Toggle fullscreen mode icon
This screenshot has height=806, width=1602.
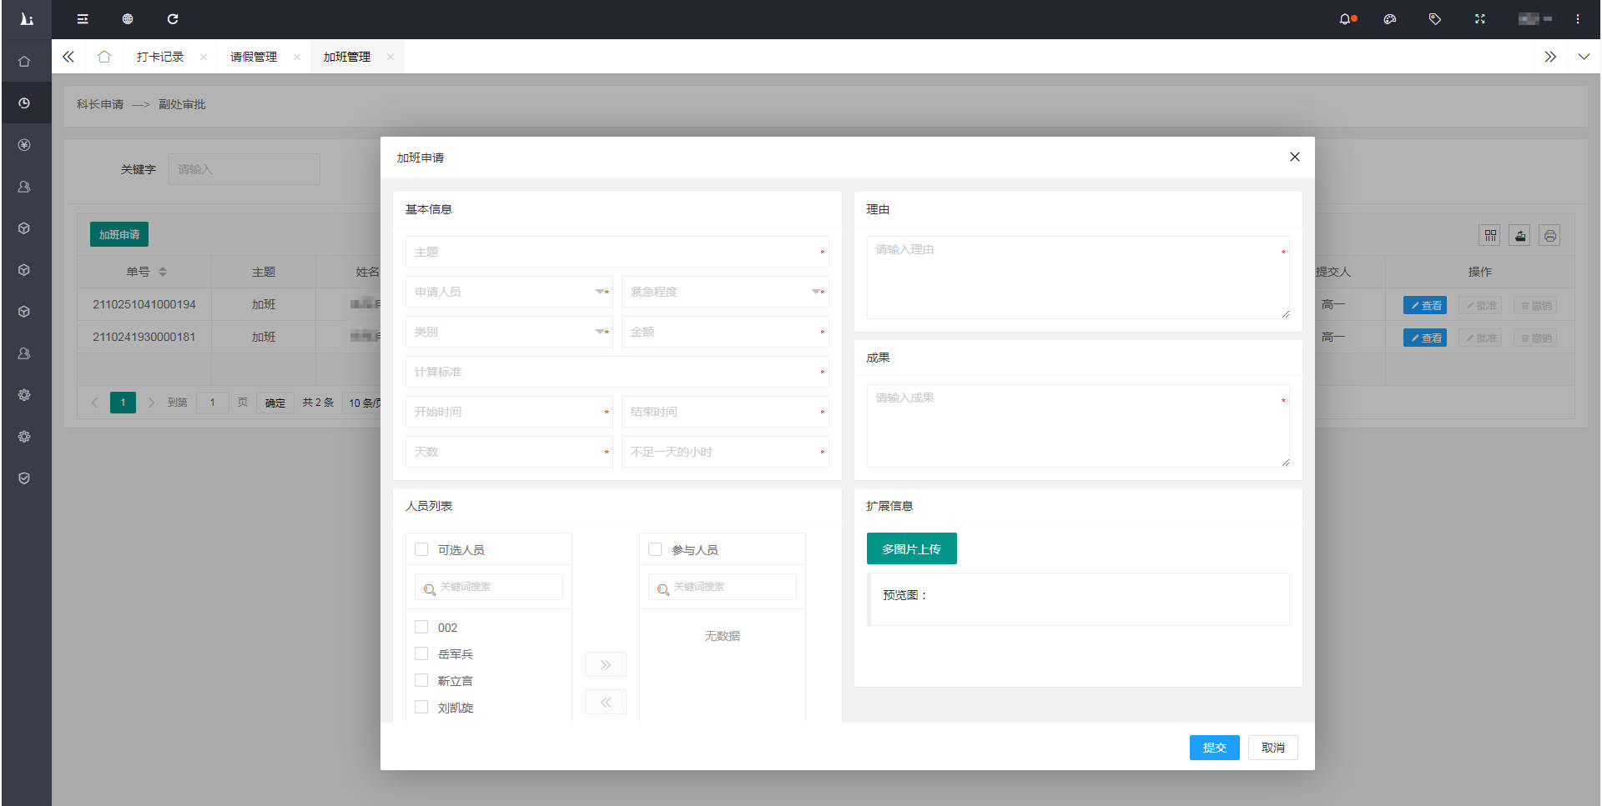pos(1479,19)
